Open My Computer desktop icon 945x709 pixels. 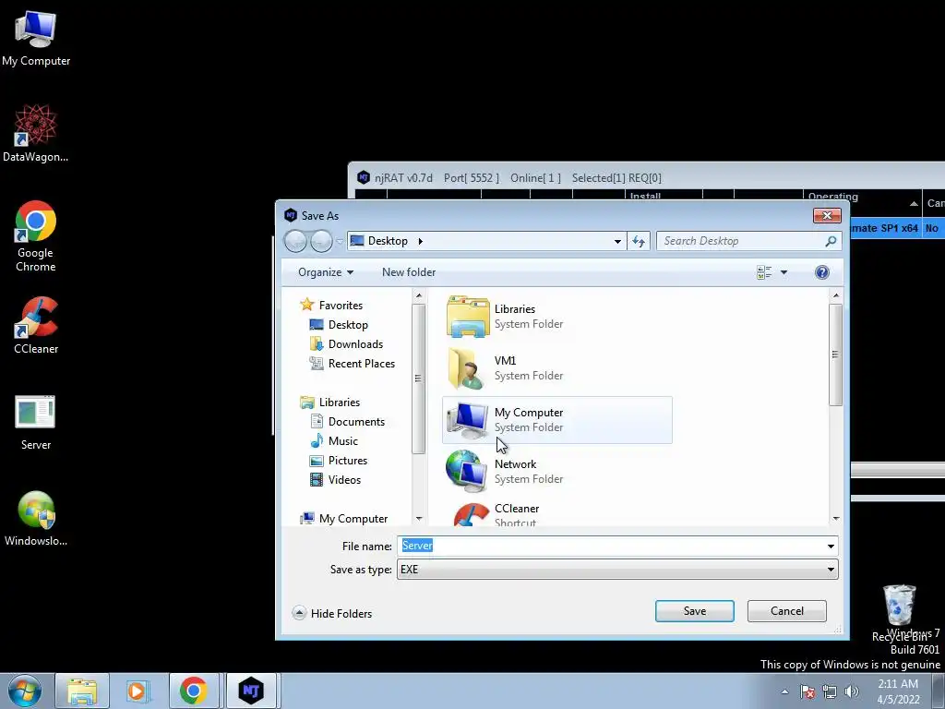click(x=36, y=38)
